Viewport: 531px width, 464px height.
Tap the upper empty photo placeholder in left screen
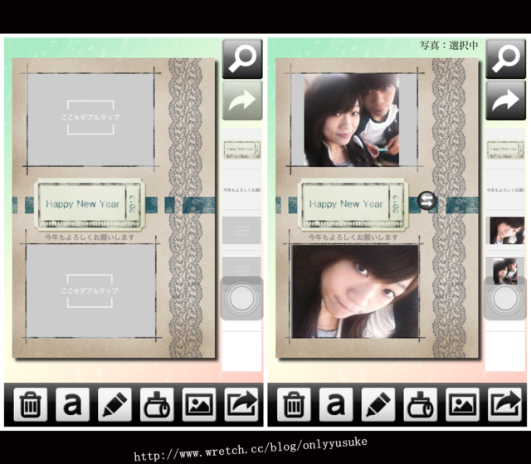pos(90,118)
